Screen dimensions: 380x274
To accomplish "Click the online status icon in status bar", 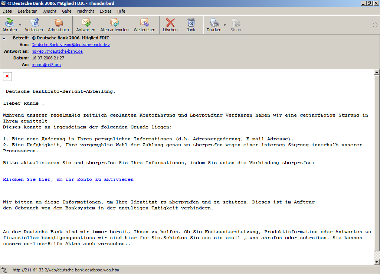I will [x=4, y=270].
